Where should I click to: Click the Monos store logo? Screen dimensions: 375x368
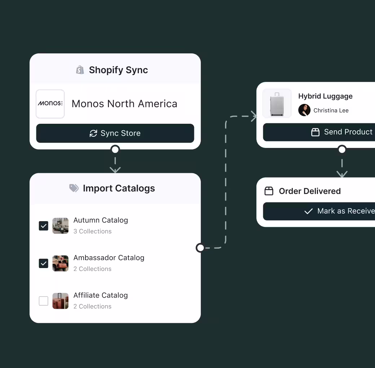tap(50, 104)
